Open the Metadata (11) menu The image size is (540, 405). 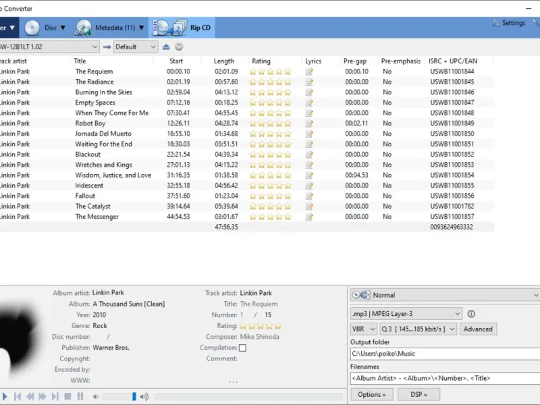(x=110, y=28)
